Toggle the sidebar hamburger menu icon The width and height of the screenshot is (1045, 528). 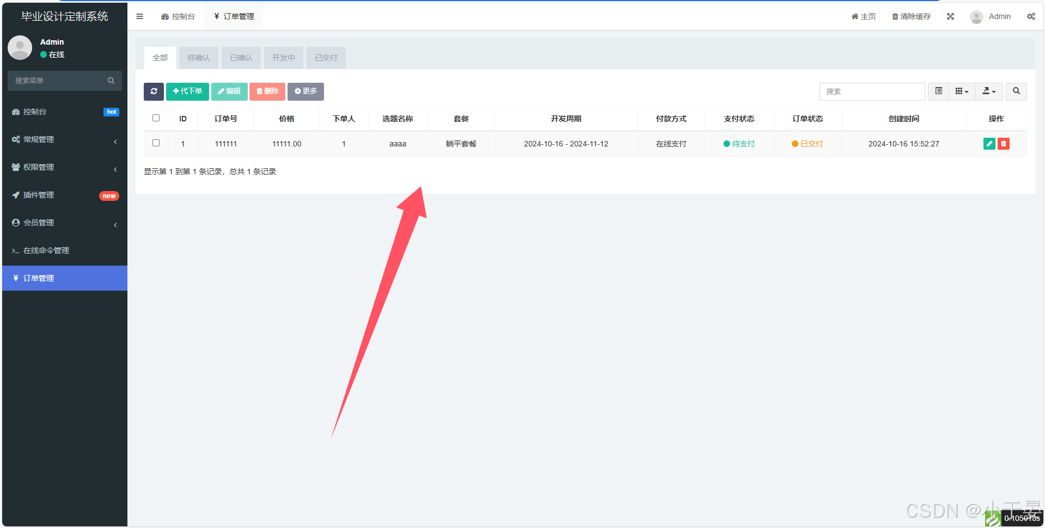coord(140,16)
